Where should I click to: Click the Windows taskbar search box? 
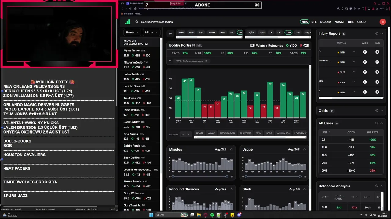(x=172, y=215)
